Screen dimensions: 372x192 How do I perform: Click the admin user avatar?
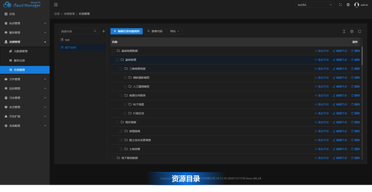(x=357, y=5)
